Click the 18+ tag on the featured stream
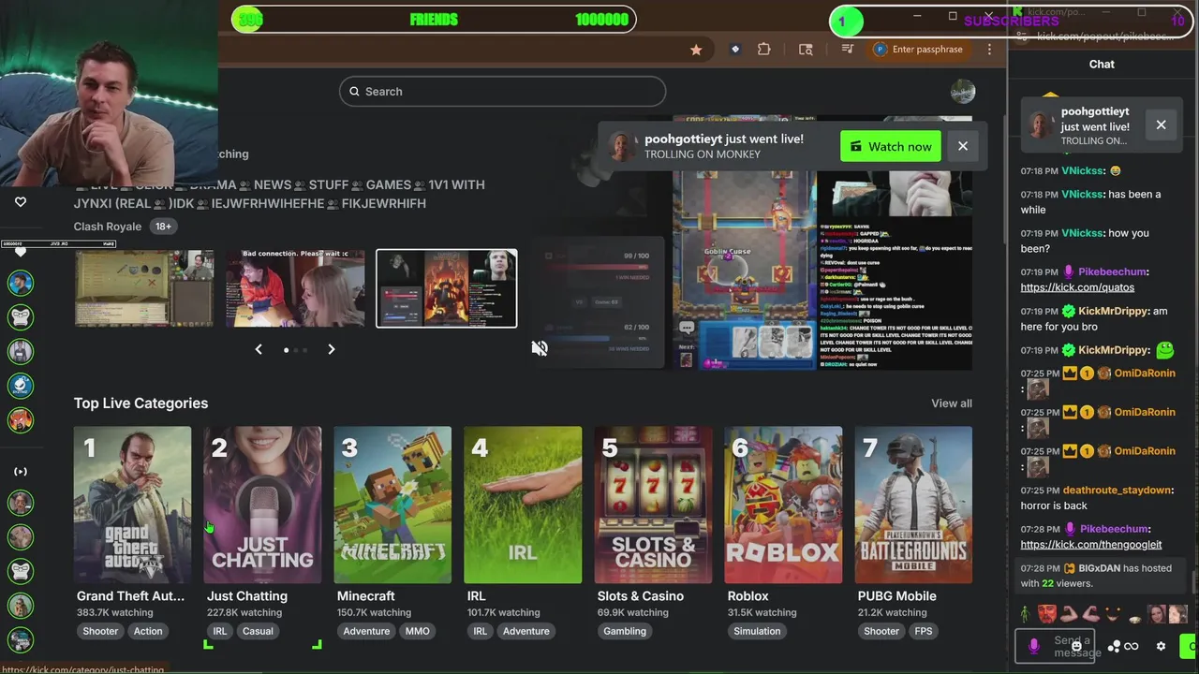The image size is (1199, 674). click(x=163, y=227)
